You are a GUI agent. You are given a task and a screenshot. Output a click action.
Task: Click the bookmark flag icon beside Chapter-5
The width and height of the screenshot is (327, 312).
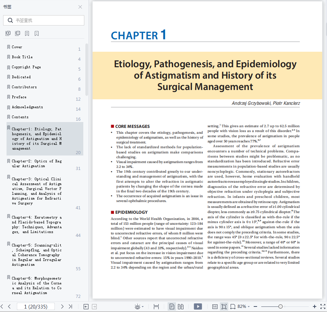pos(9,244)
